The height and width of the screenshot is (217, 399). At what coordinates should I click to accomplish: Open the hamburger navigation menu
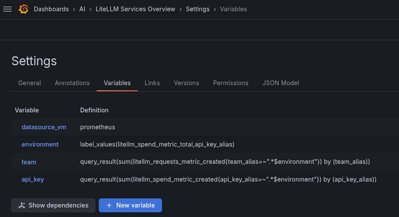pos(7,9)
